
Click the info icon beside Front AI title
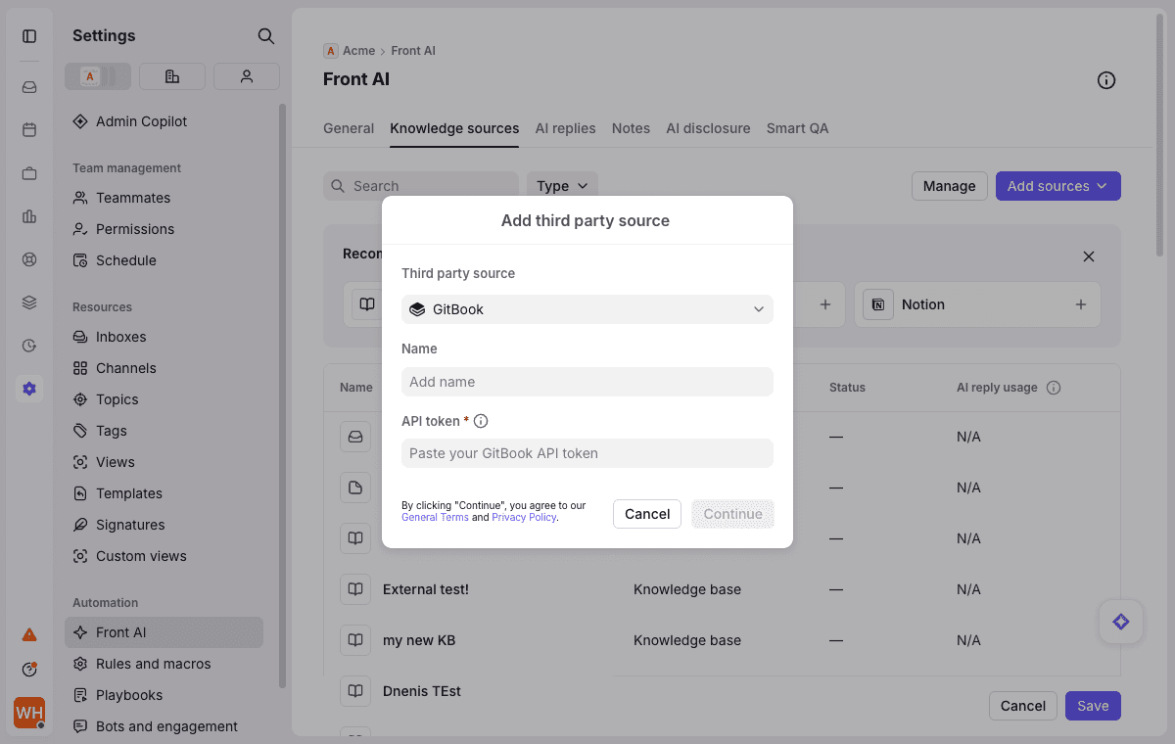click(x=1106, y=80)
